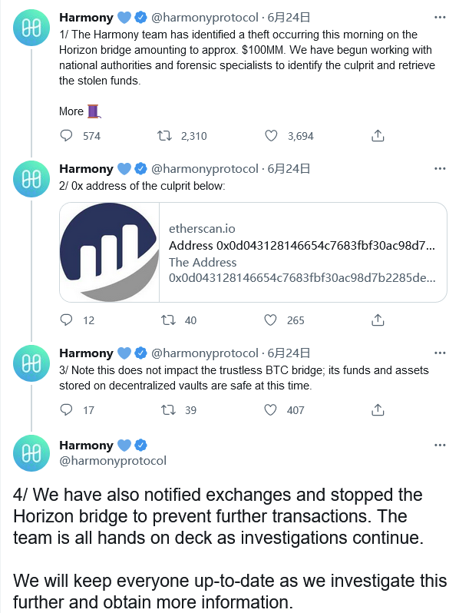Open Harmony avatar on the first tweet
The image size is (459, 613).
(x=31, y=28)
